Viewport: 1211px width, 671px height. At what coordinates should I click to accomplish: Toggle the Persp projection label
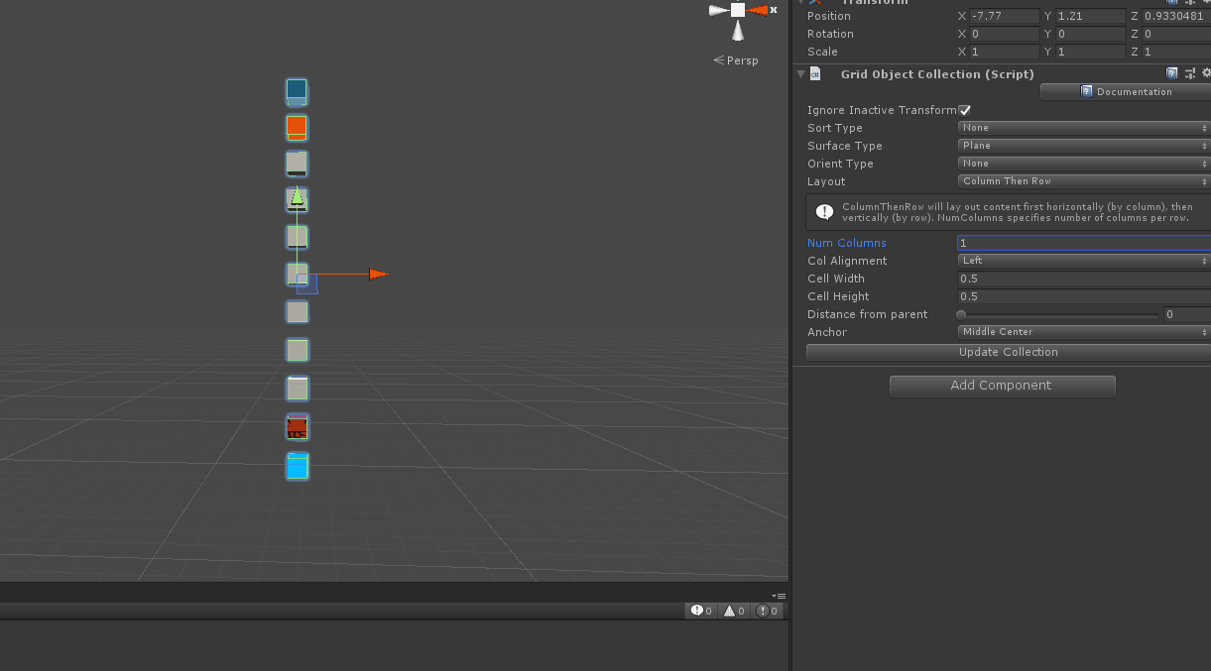pos(736,60)
